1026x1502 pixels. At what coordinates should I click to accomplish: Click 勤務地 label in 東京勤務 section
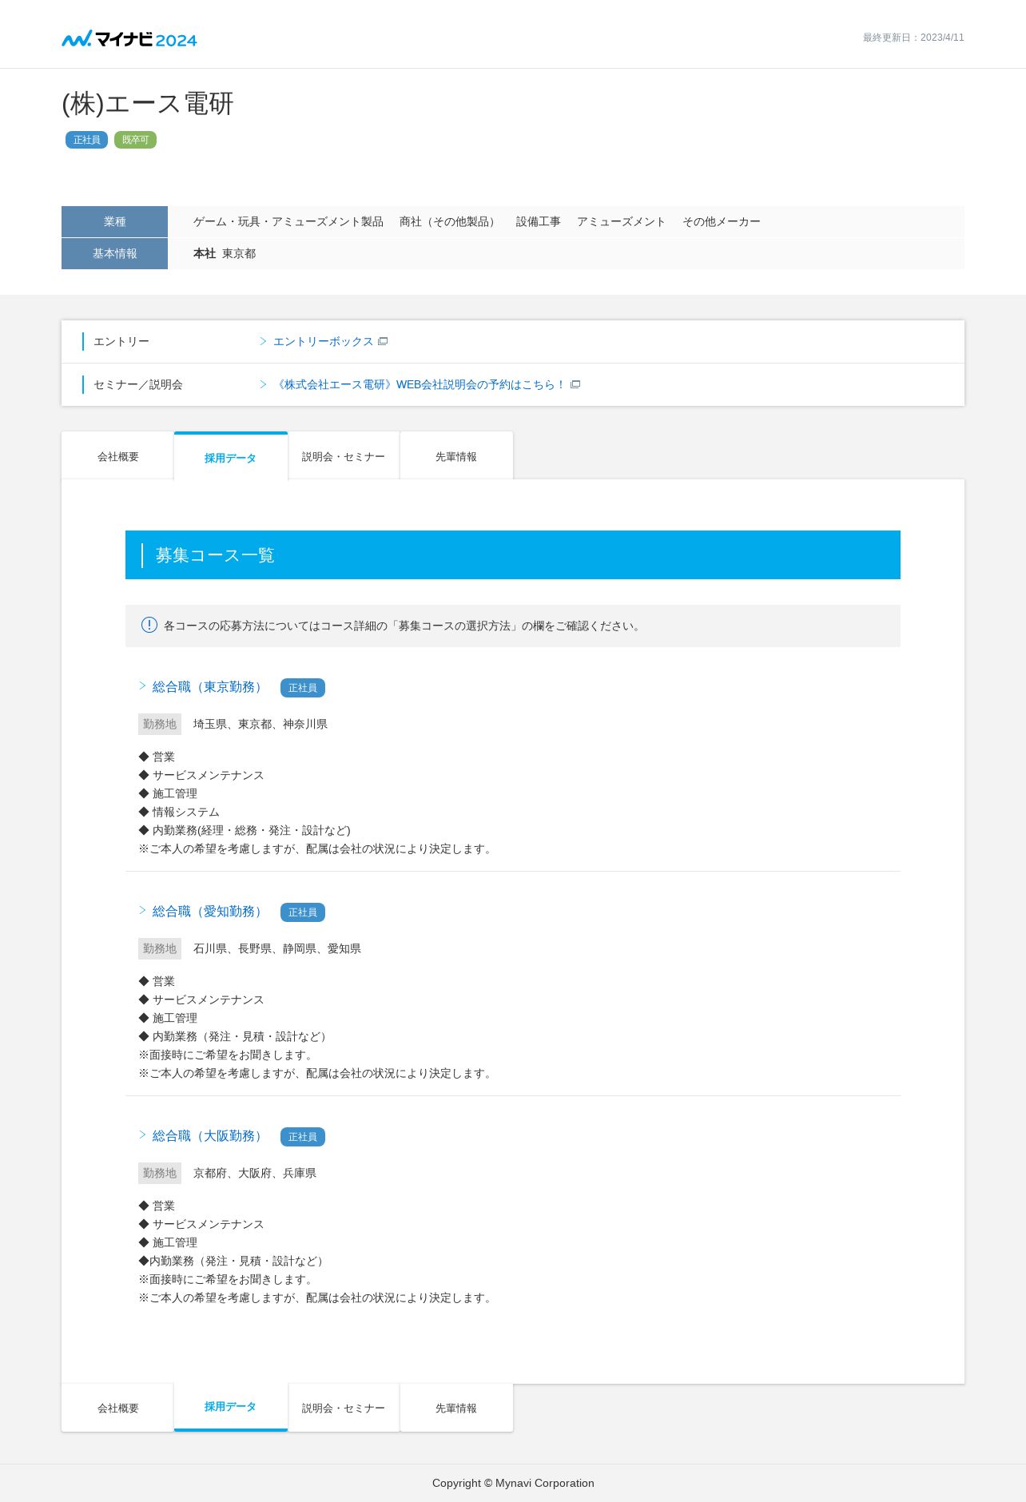[x=160, y=724]
